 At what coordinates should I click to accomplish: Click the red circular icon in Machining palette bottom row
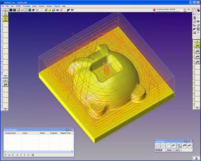[159, 150]
